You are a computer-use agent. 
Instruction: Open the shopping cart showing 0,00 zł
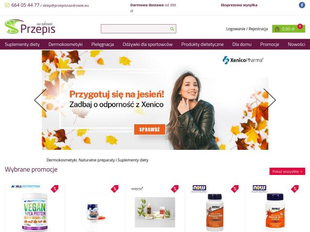(x=288, y=29)
